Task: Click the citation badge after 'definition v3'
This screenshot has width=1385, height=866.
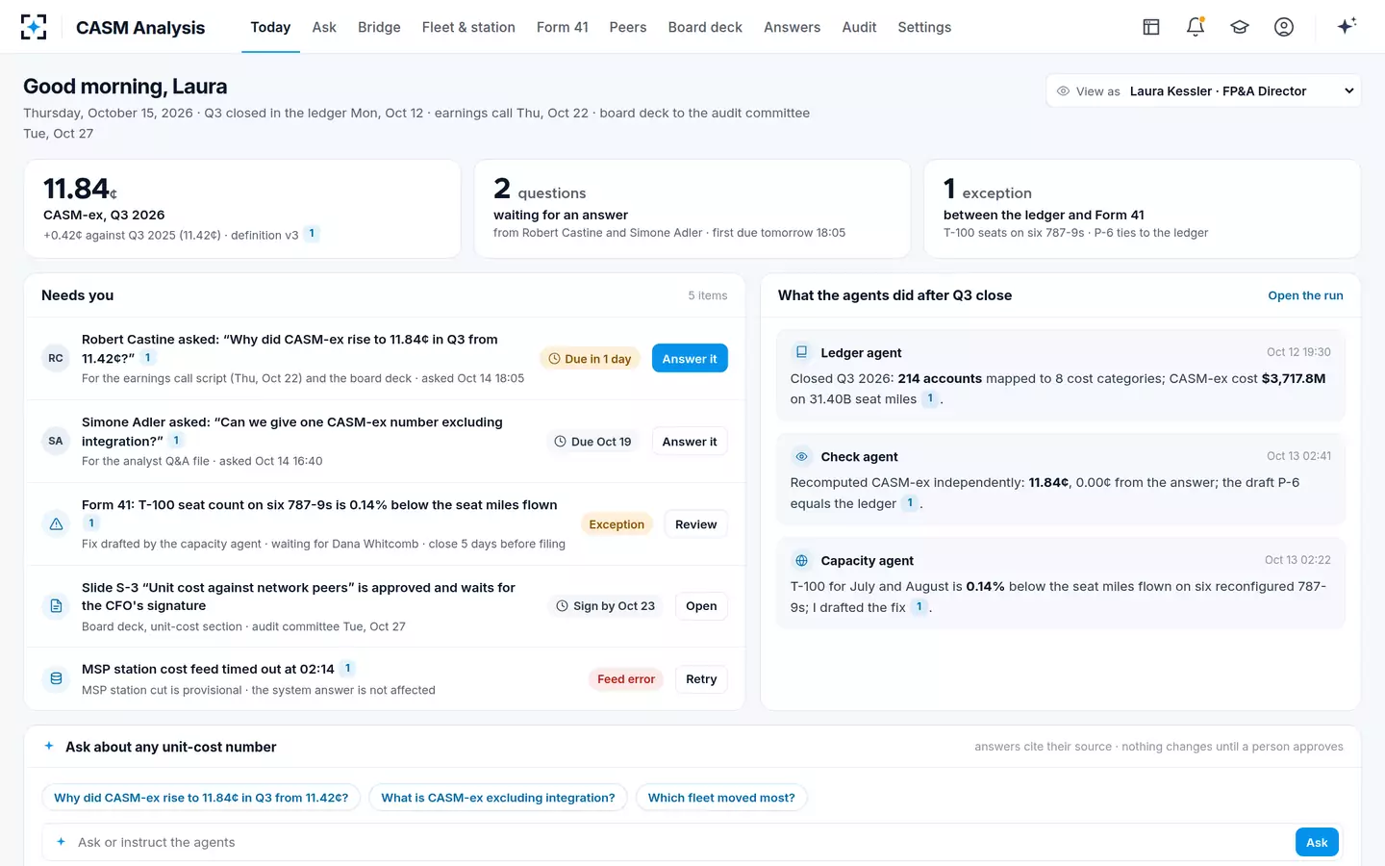Action: (x=312, y=234)
